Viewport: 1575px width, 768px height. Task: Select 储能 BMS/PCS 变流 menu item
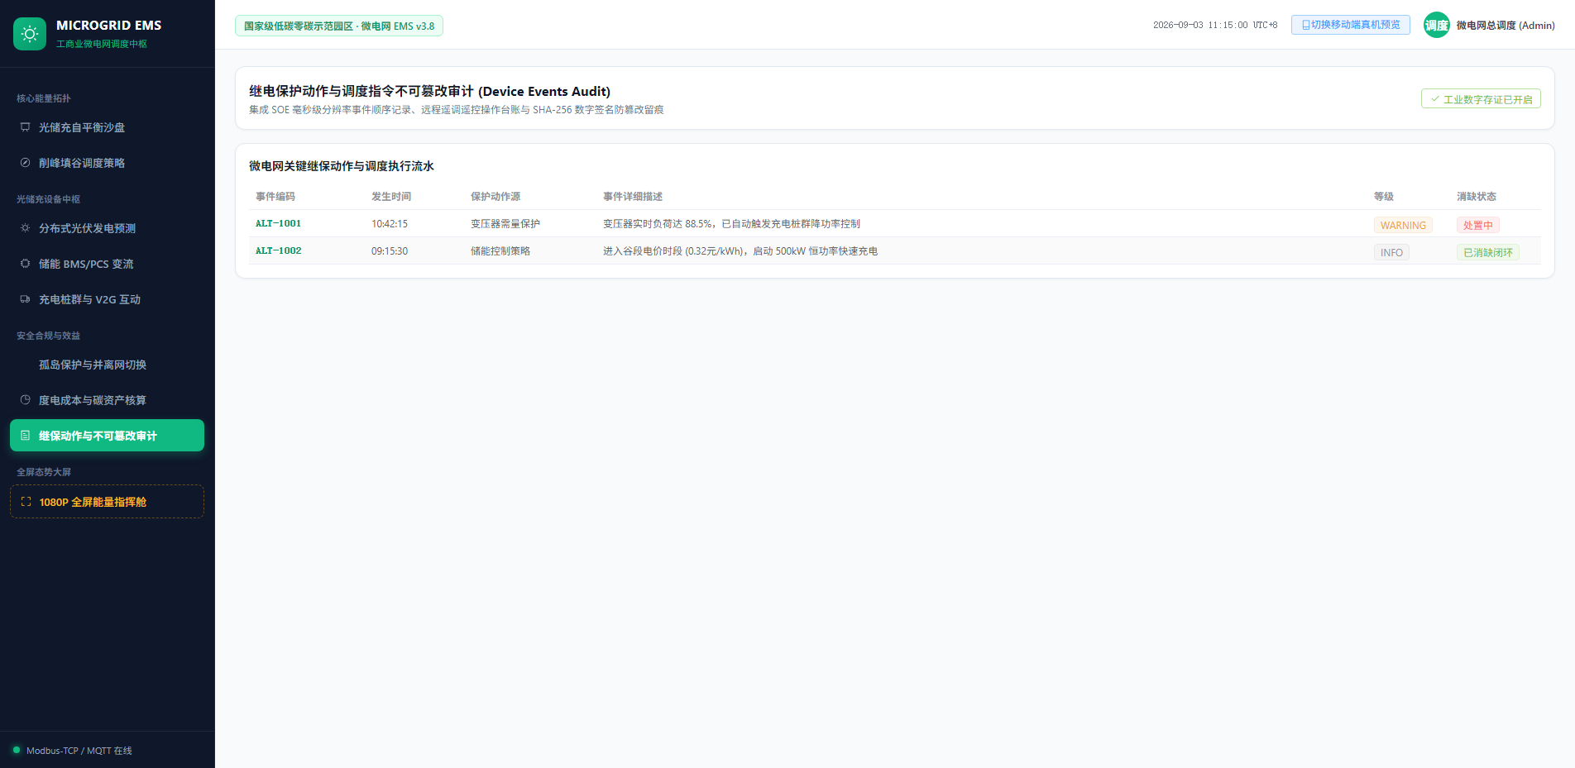coord(107,264)
